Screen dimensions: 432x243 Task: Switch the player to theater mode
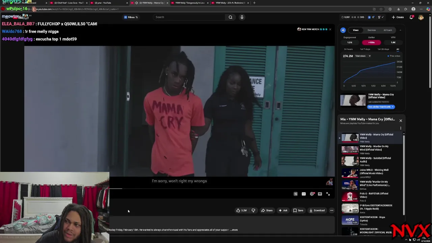[320, 194]
